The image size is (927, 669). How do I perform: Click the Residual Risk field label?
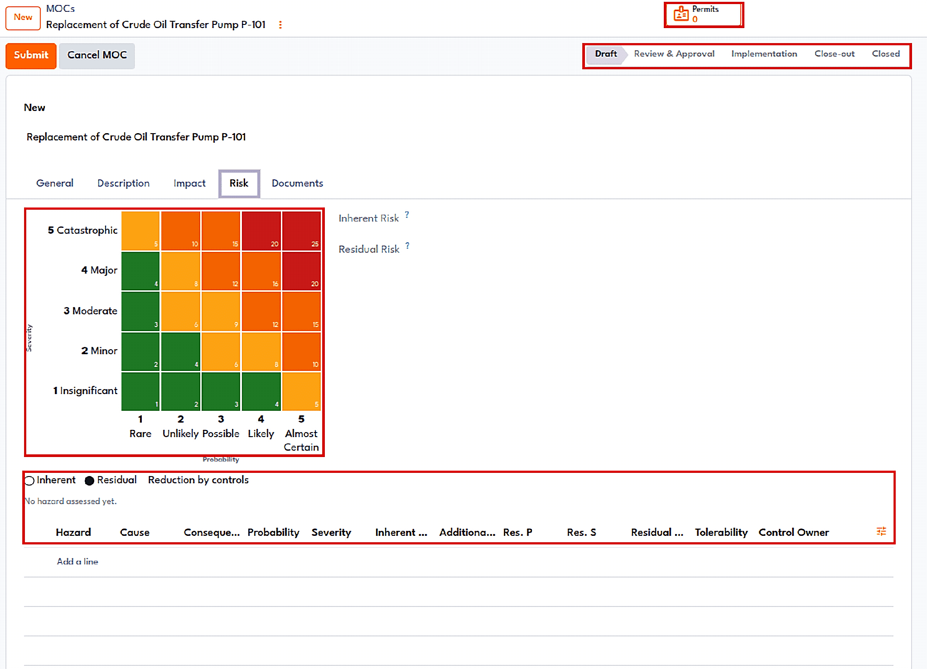click(x=369, y=249)
